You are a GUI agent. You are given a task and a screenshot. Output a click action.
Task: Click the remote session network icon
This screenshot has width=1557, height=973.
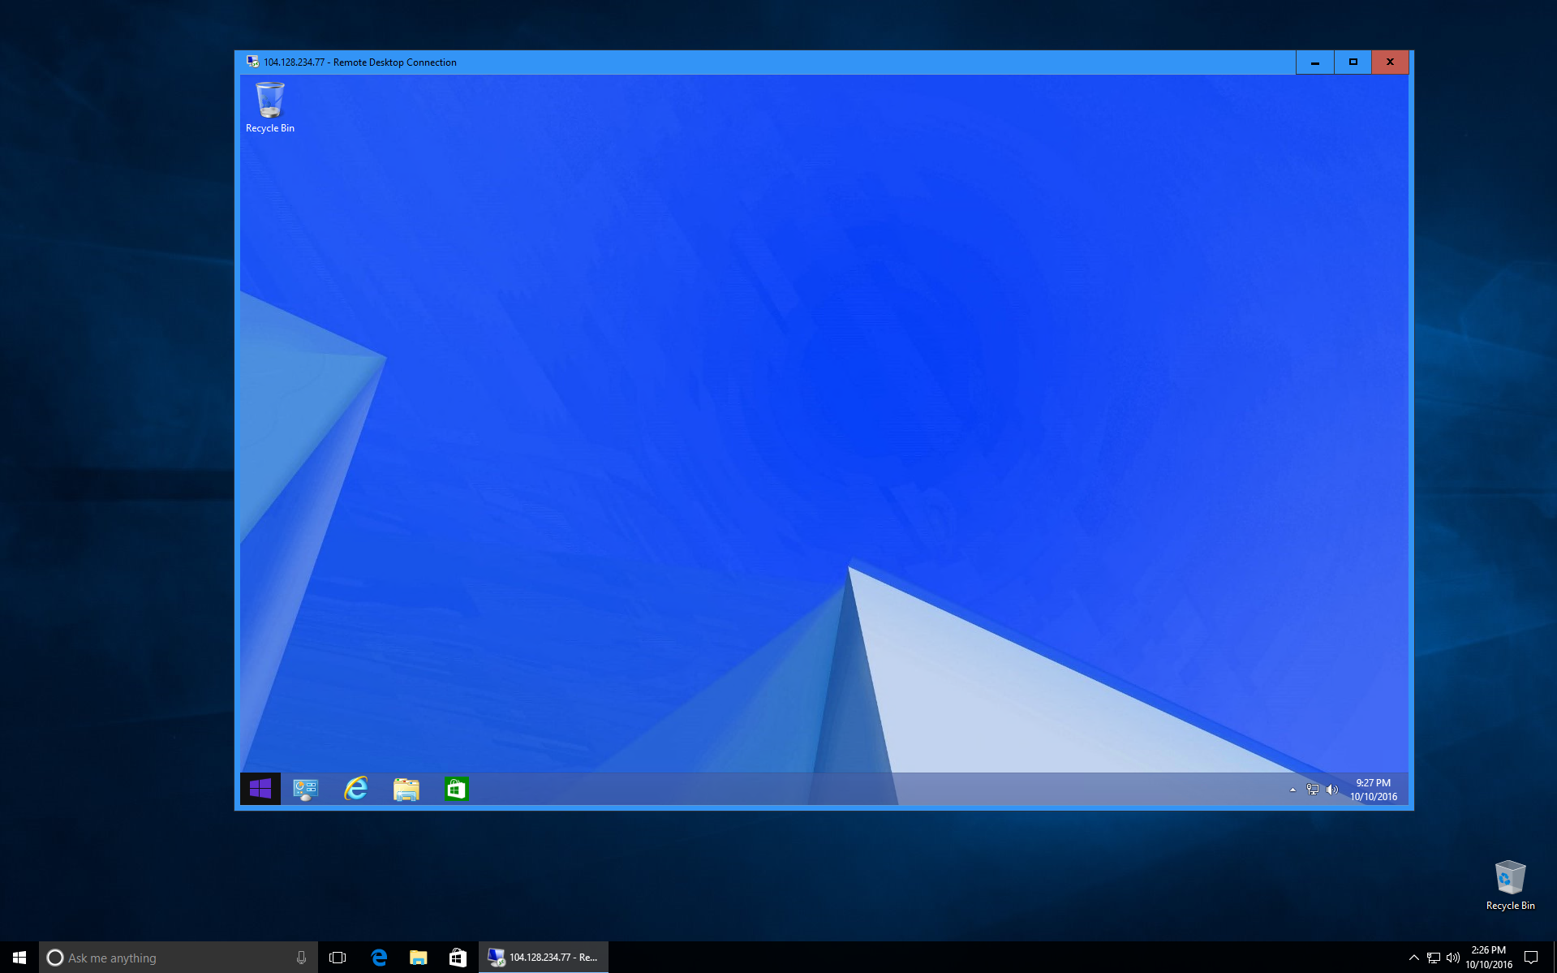pos(1312,788)
